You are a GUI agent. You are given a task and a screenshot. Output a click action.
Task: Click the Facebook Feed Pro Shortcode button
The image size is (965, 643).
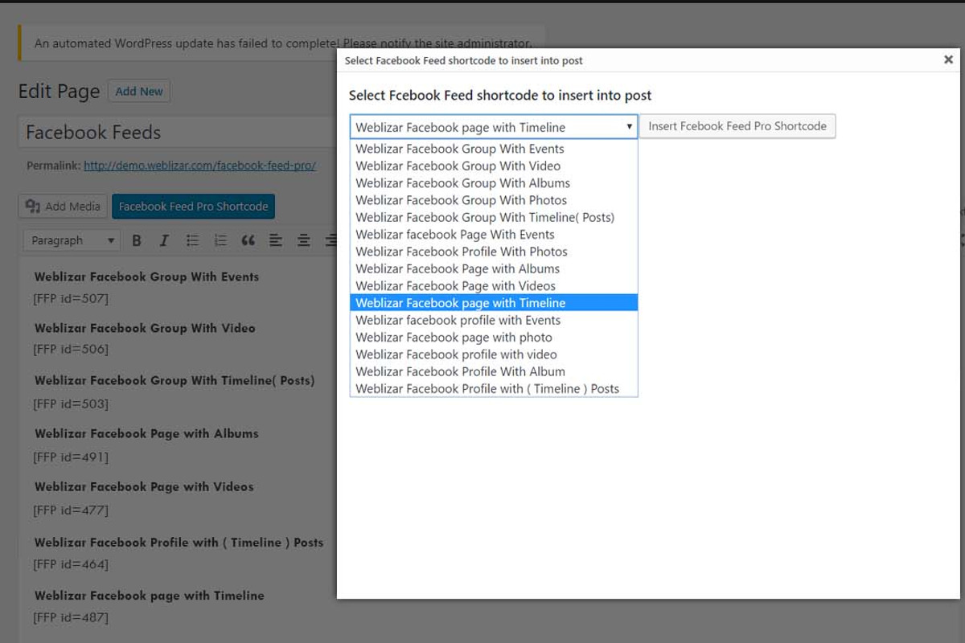click(x=194, y=207)
